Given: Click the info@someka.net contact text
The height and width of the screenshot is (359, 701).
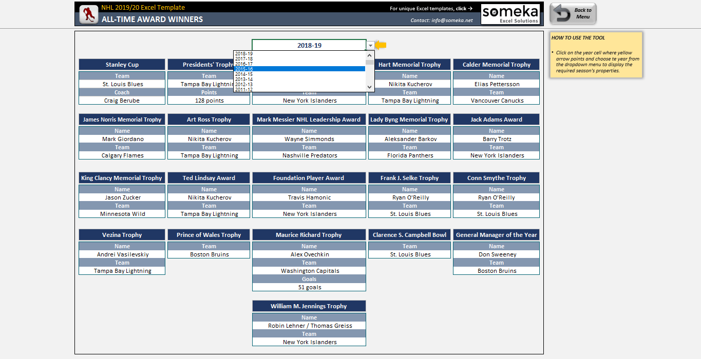Looking at the screenshot, I should 442,21.
